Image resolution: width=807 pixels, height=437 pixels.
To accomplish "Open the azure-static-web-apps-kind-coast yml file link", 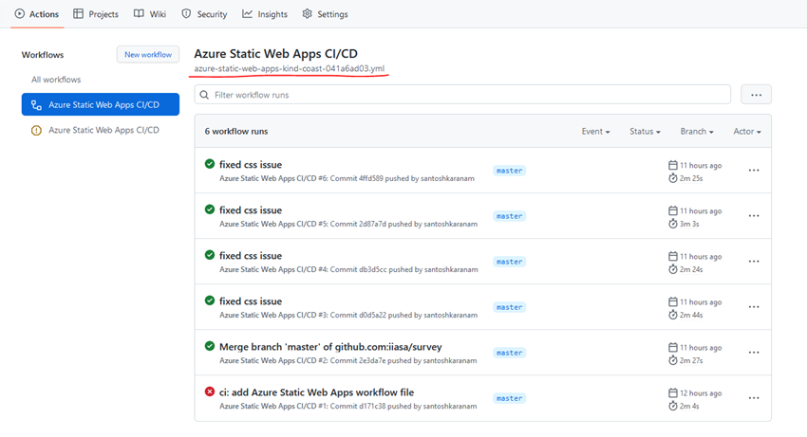I will (x=290, y=68).
